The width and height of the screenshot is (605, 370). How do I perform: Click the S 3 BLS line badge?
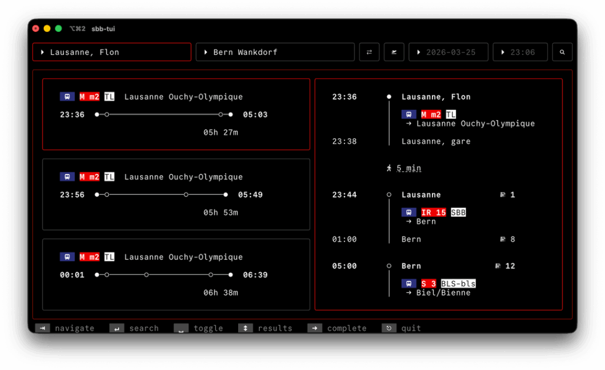[x=430, y=283]
